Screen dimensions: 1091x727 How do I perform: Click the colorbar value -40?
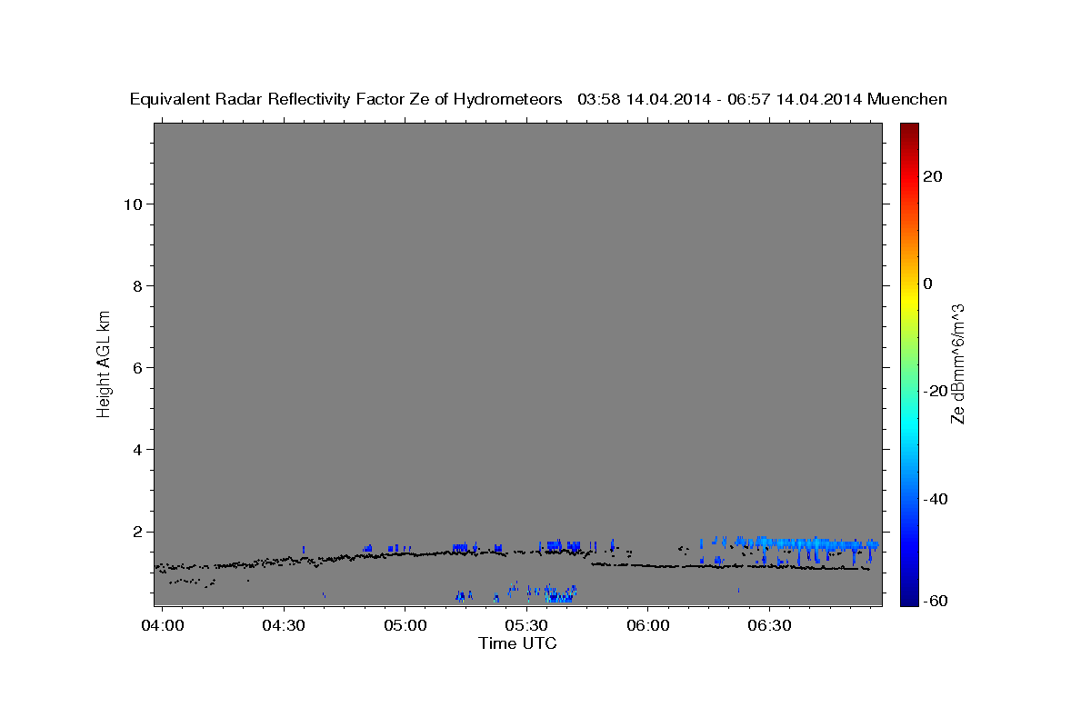pyautogui.click(x=936, y=499)
